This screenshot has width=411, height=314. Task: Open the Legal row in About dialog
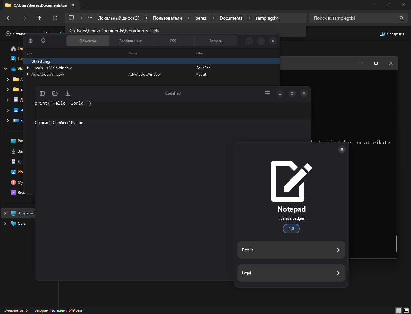[291, 273]
